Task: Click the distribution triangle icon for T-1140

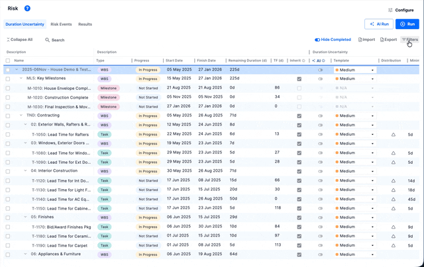Action: pos(393,199)
